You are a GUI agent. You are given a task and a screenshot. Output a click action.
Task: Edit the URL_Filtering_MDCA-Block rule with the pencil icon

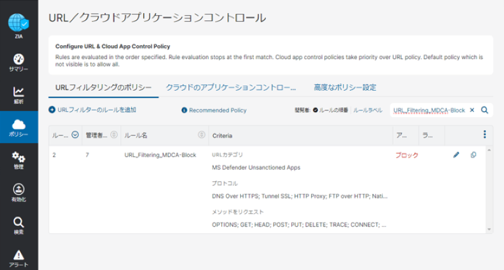(456, 155)
